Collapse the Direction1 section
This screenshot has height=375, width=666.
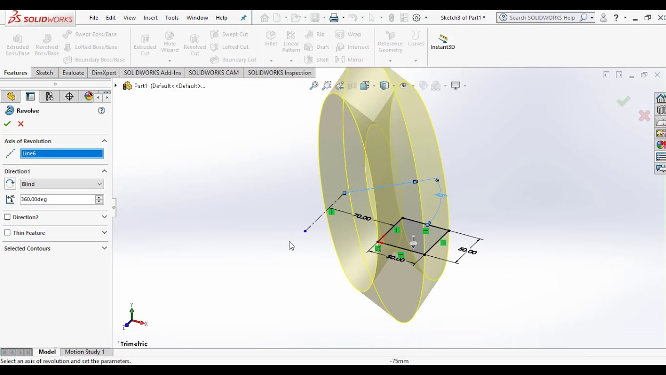click(x=104, y=171)
